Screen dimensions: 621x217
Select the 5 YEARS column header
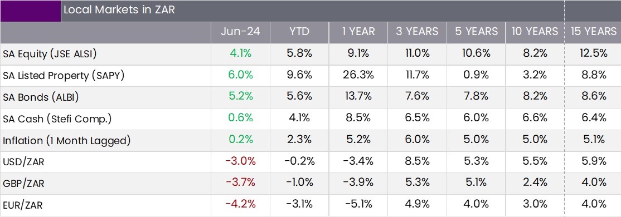click(x=476, y=32)
